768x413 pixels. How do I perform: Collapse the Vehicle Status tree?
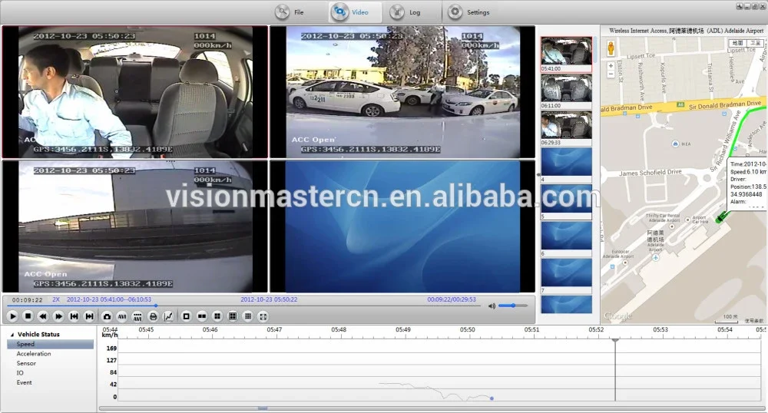tap(12, 335)
